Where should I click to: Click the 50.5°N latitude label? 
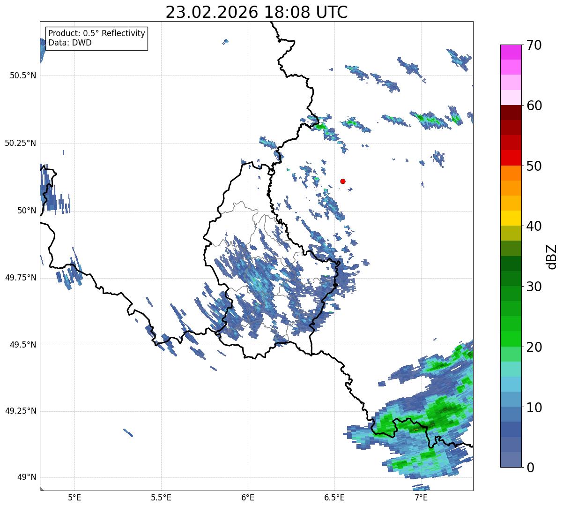click(x=23, y=76)
